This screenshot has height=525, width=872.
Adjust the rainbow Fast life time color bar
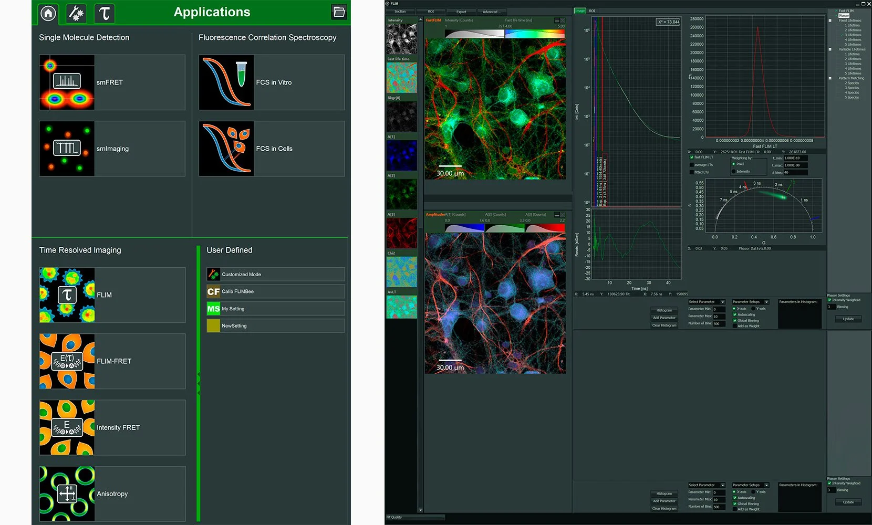pyautogui.click(x=535, y=34)
